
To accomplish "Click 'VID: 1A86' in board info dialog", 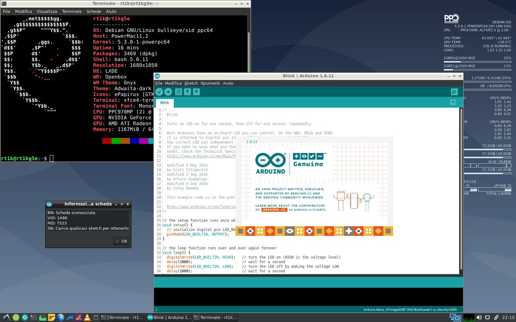I will tap(58, 218).
